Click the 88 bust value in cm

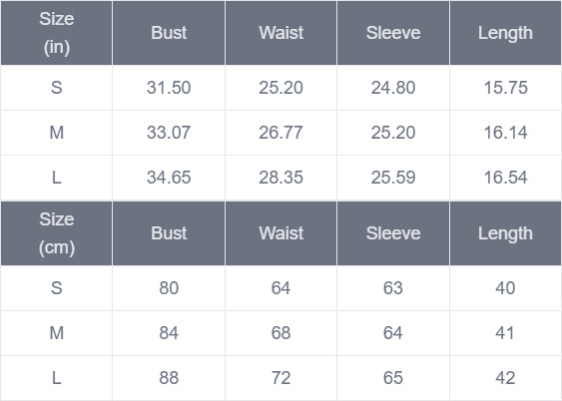coord(169,378)
